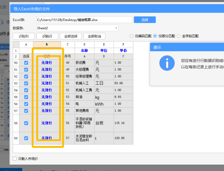224x171 pixels.
Task: Select column B header
Action: click(47, 45)
